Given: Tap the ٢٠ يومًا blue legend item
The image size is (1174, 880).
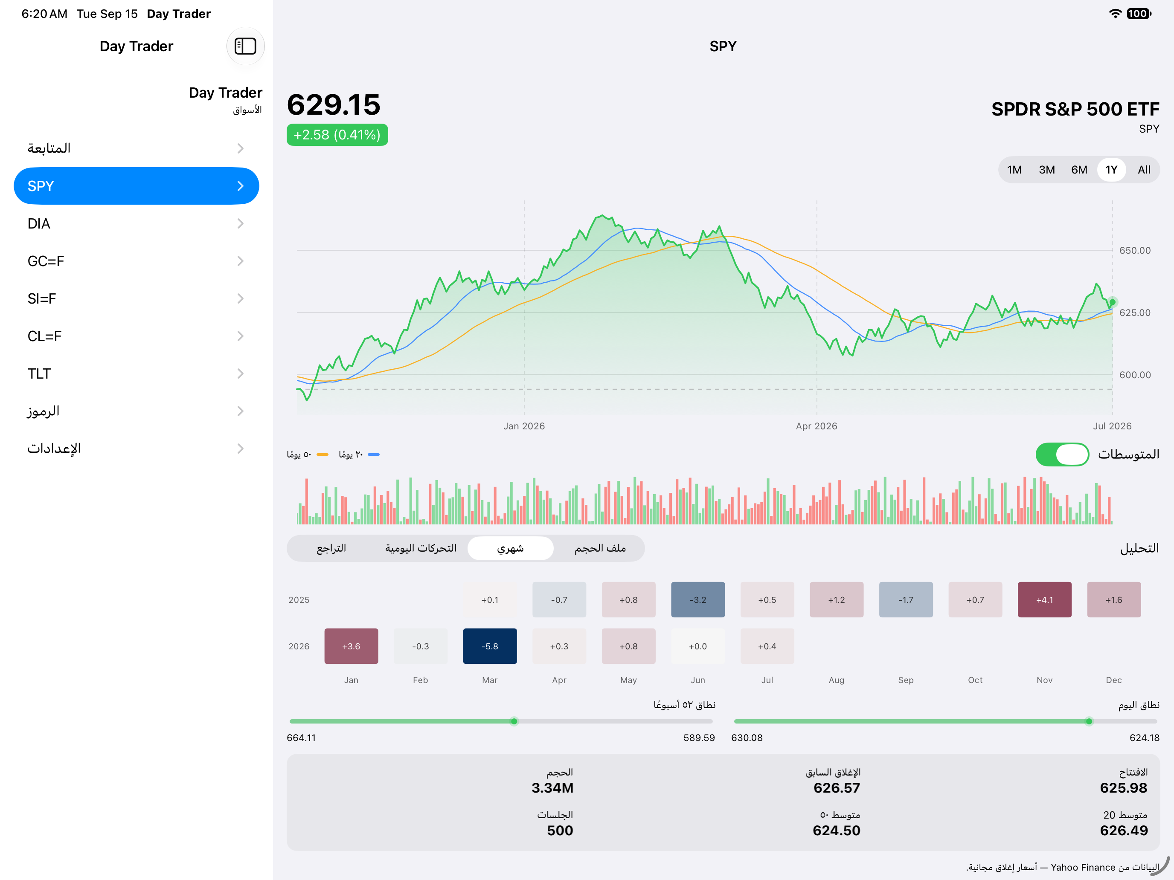Looking at the screenshot, I should 359,454.
